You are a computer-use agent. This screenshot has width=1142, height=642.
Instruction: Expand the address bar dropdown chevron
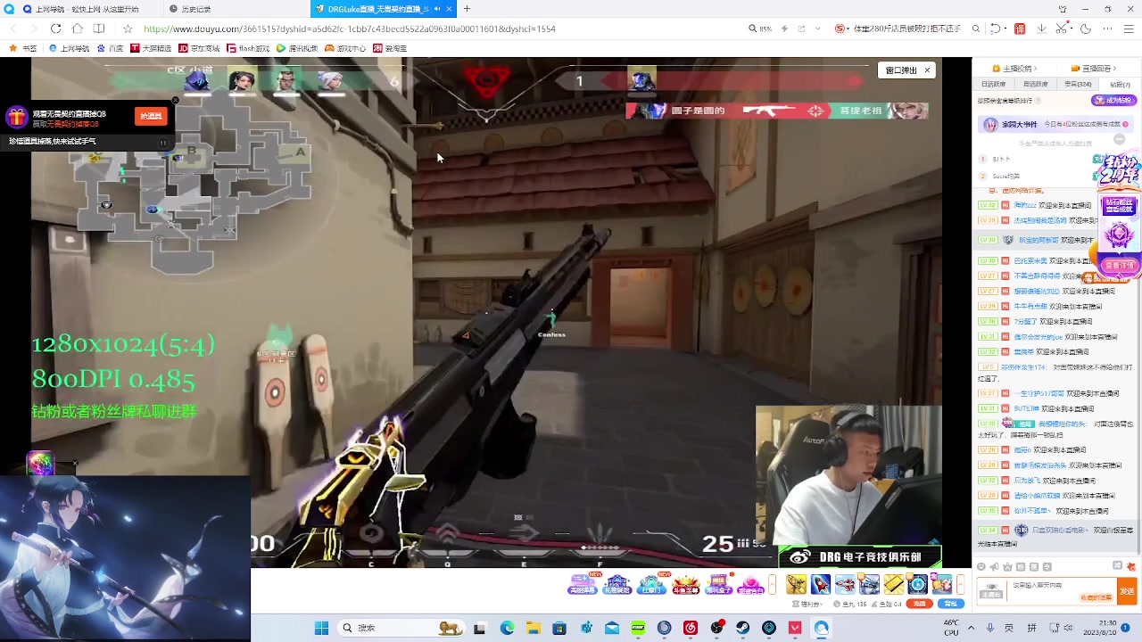pyautogui.click(x=817, y=29)
